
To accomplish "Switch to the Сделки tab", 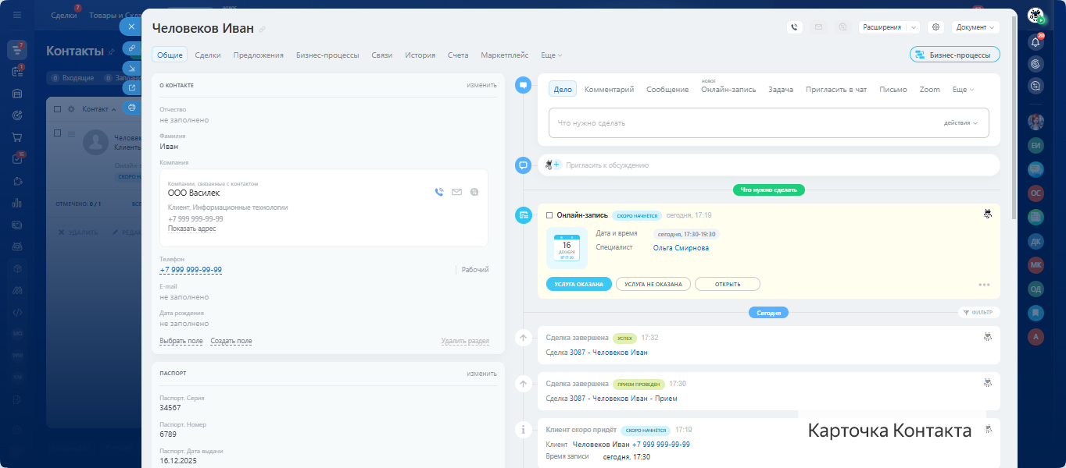I will coord(207,55).
